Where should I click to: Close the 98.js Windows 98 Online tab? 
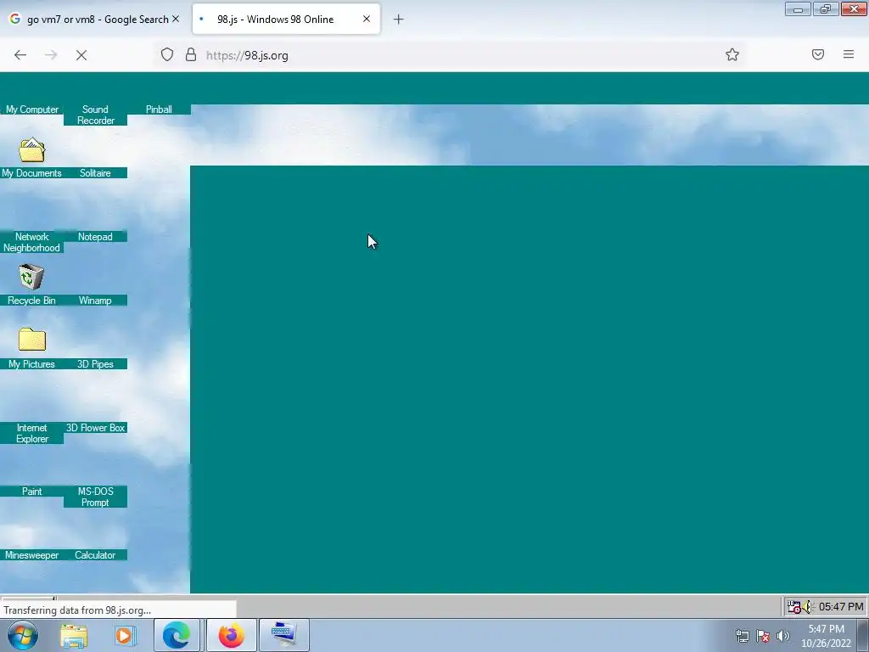point(367,19)
